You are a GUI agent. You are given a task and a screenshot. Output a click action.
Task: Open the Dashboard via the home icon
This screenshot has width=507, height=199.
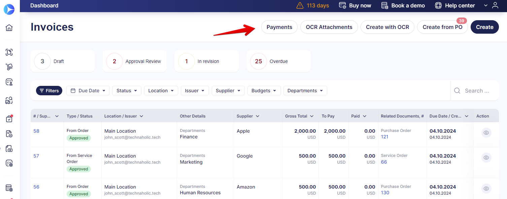coord(9,27)
